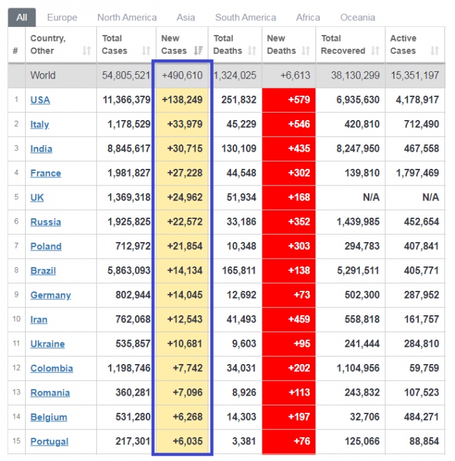Open India country page link
Image resolution: width=455 pixels, height=461 pixels.
tap(41, 149)
